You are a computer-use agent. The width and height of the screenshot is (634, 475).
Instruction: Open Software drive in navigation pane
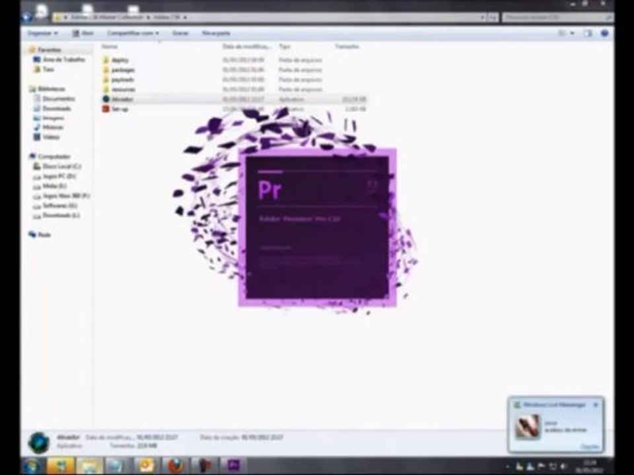55,206
